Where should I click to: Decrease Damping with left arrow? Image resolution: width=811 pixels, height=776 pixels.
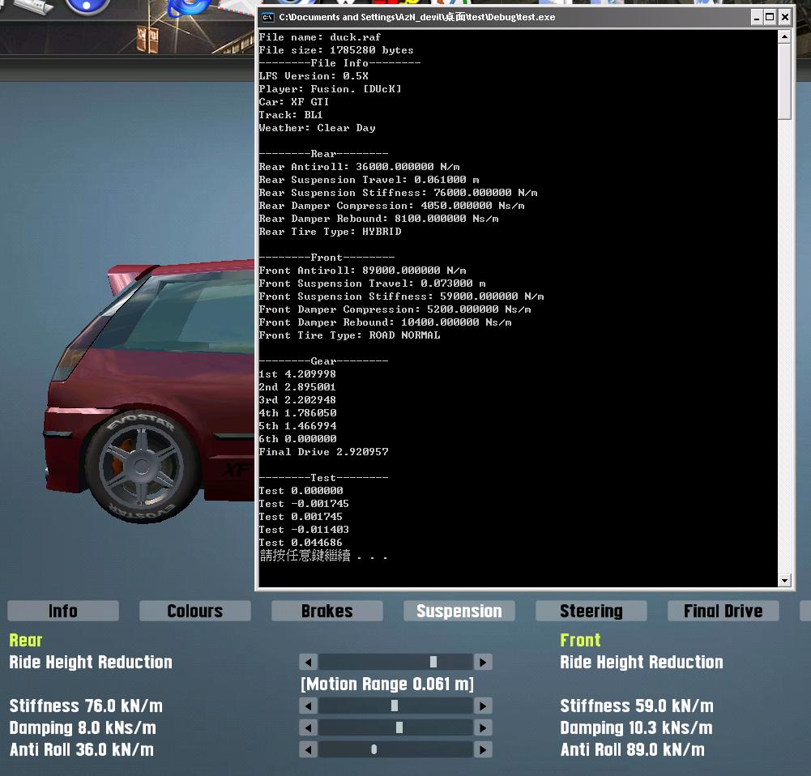308,728
